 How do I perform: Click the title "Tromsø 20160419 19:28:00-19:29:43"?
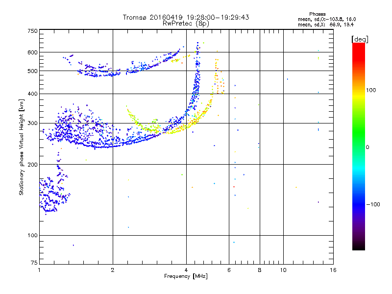(186, 17)
